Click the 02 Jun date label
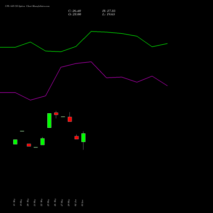The height and width of the screenshot is (213, 213). (x=75, y=203)
